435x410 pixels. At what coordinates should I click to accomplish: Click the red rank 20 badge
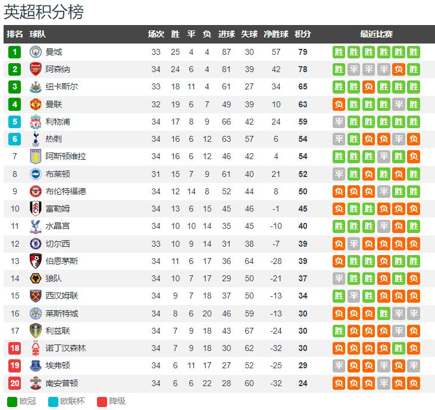(x=15, y=383)
